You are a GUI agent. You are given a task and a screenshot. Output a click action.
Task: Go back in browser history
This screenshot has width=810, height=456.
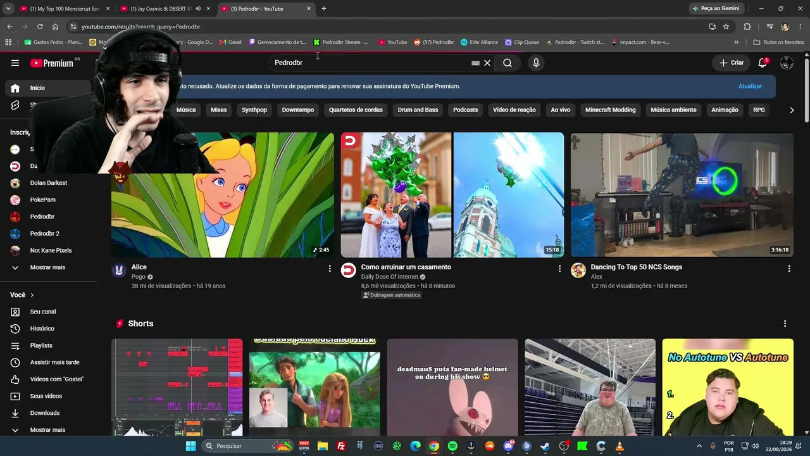(9, 27)
